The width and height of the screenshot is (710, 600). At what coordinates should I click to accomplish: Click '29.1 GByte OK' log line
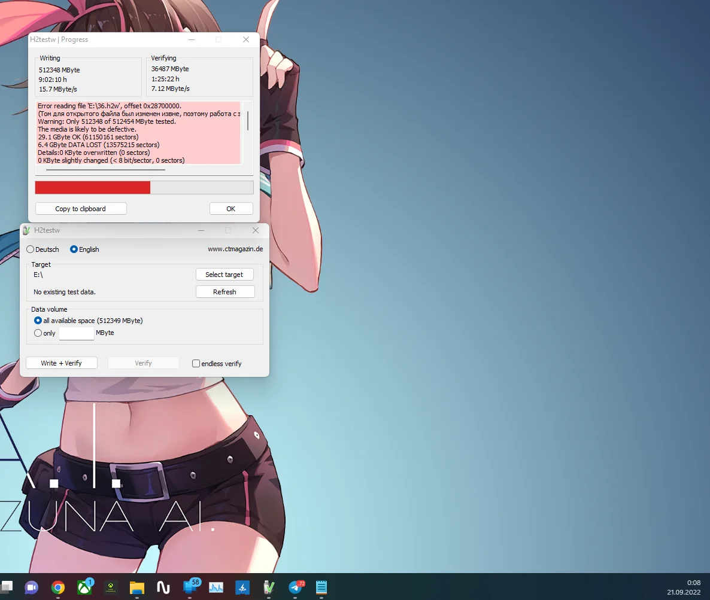click(x=88, y=137)
